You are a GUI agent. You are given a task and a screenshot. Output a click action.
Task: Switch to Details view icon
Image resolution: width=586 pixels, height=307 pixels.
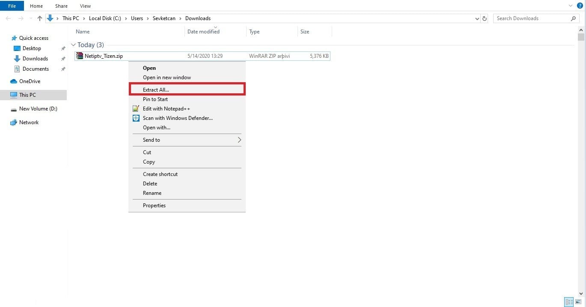coord(568,301)
